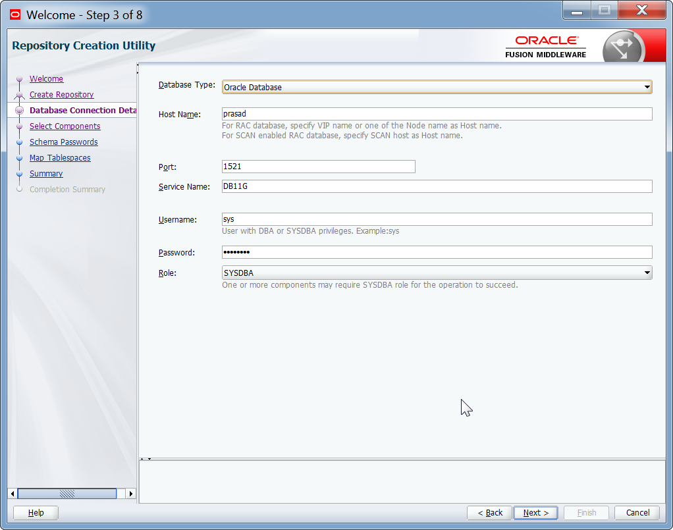Close the wizard window

click(x=641, y=11)
